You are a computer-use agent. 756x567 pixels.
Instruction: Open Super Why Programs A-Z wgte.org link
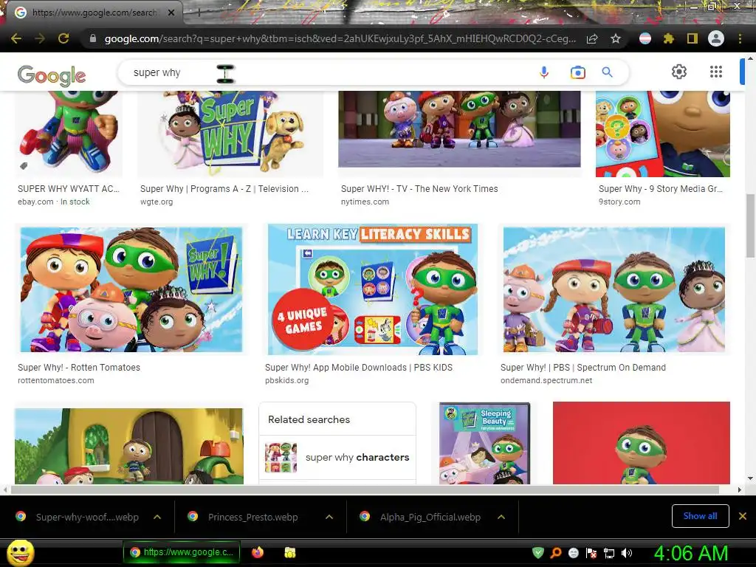[224, 189]
